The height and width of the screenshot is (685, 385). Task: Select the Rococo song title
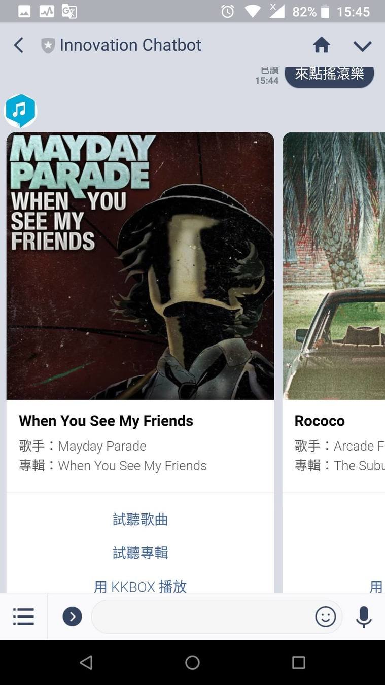point(320,421)
